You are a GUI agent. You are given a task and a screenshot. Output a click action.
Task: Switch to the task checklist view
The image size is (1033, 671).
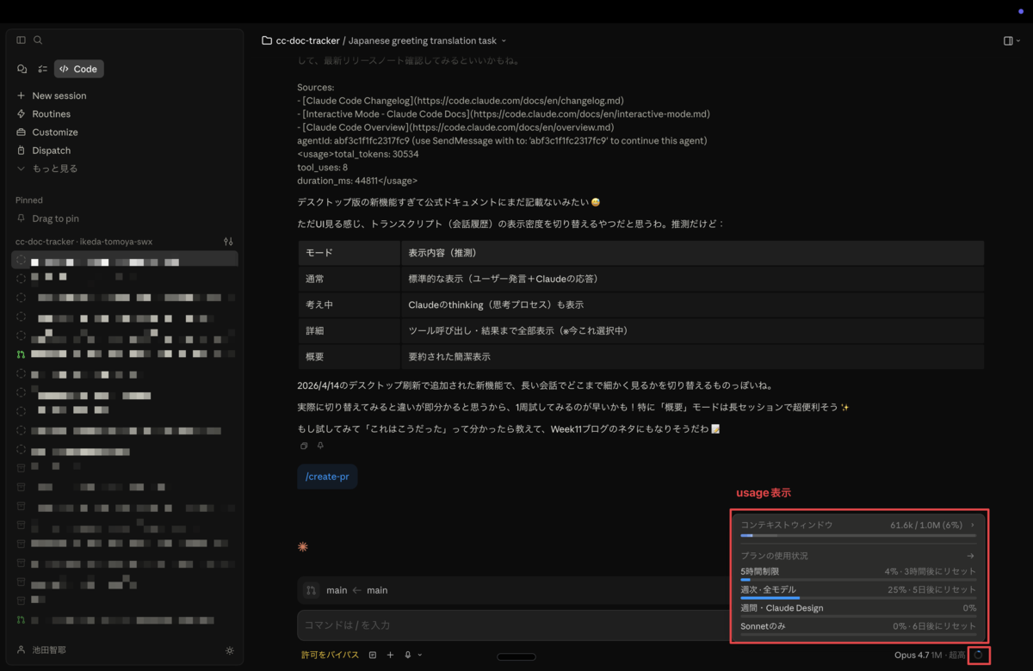42,69
